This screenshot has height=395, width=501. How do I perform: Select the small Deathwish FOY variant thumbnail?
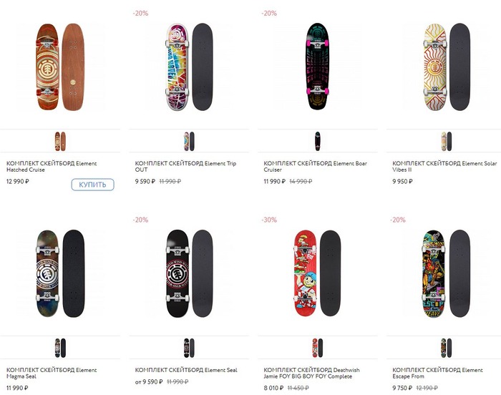coord(317,348)
